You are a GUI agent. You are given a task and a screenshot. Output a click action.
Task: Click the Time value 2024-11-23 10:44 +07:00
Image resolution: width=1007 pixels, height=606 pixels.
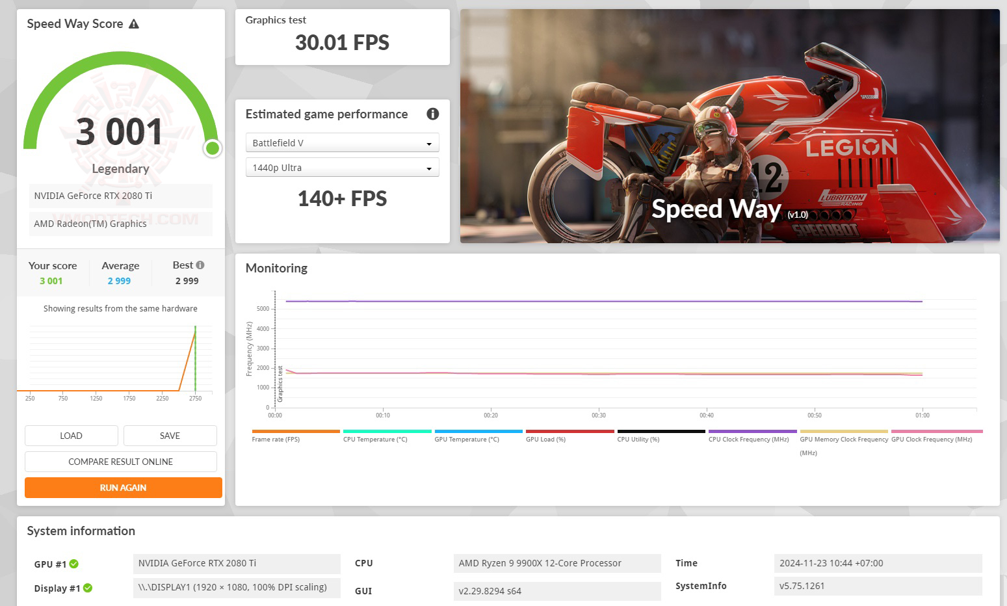(878, 563)
